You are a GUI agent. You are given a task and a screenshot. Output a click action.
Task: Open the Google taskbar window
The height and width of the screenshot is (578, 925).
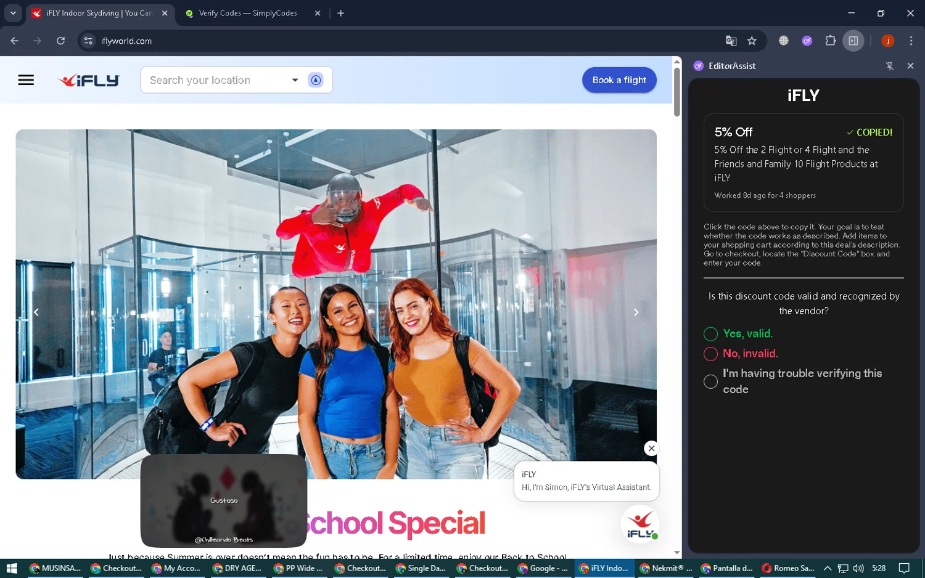543,568
